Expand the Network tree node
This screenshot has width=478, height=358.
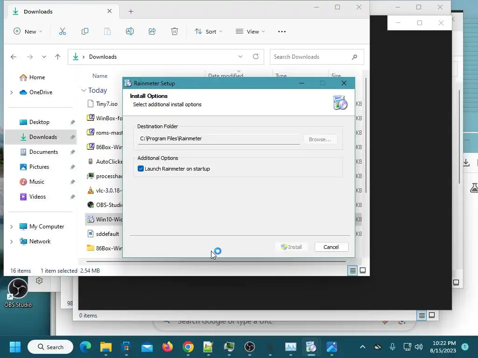[12, 241]
